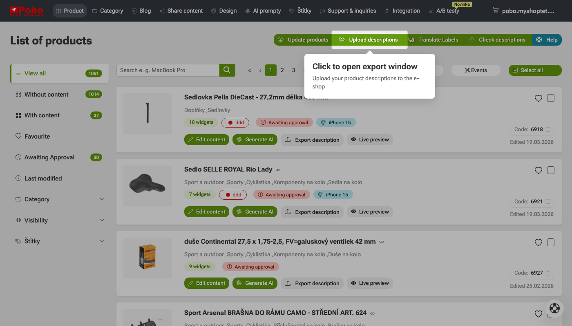Open the floating widget in the bottom-right corner
Screen dimensions: 572x326
[554, 308]
